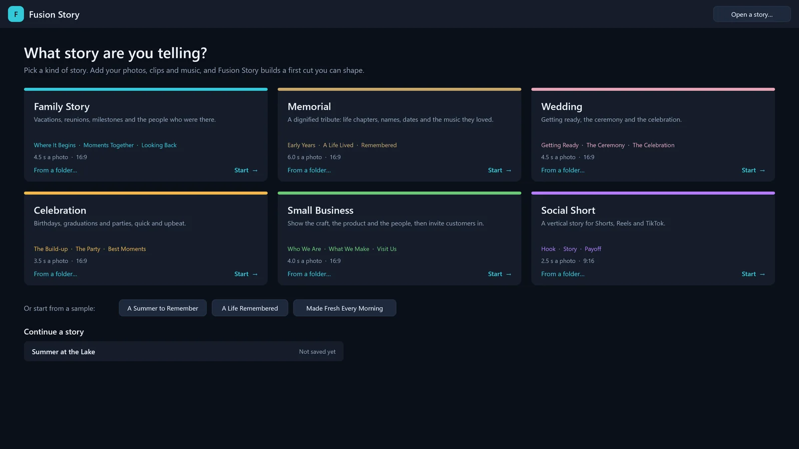
Task: Click the Hook chapter label
Action: [x=548, y=249]
